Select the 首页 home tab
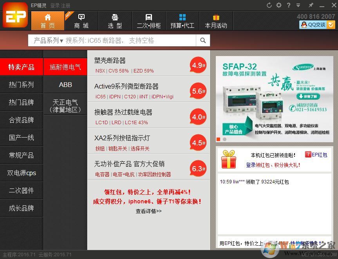 47,21
